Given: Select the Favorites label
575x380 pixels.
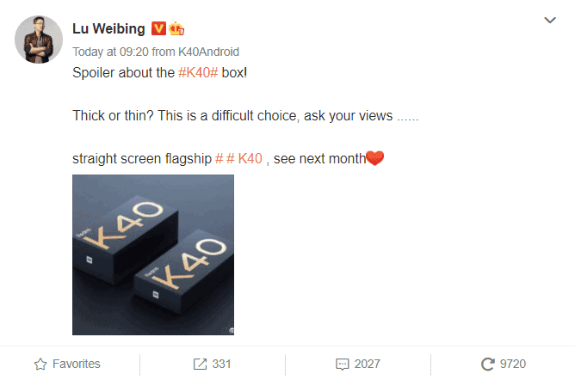Looking at the screenshot, I should (x=77, y=364).
